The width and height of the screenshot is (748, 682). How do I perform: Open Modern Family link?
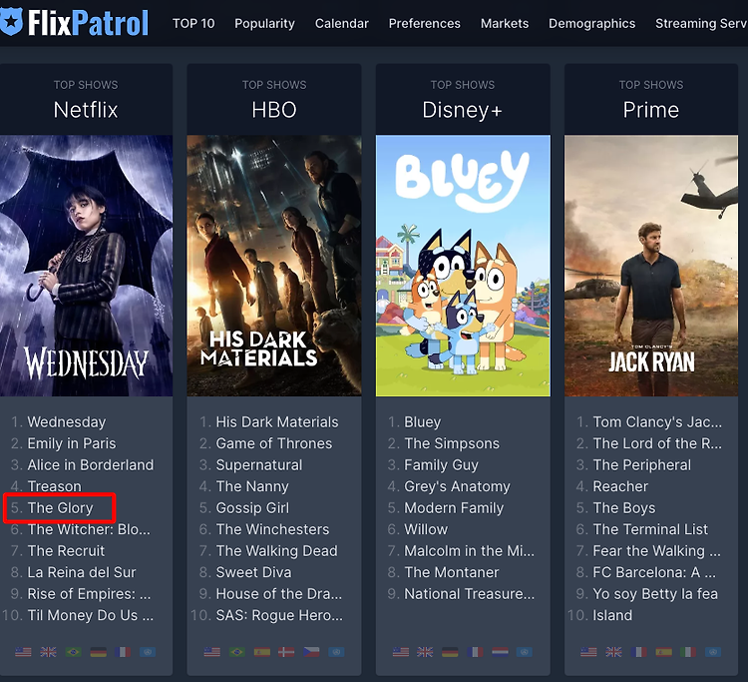[454, 507]
